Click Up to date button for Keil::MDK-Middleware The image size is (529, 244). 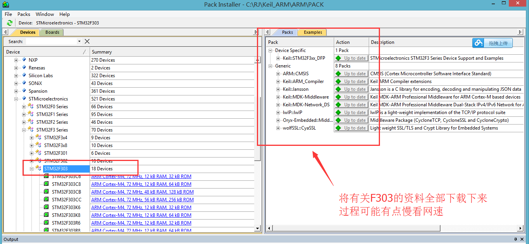coord(351,97)
